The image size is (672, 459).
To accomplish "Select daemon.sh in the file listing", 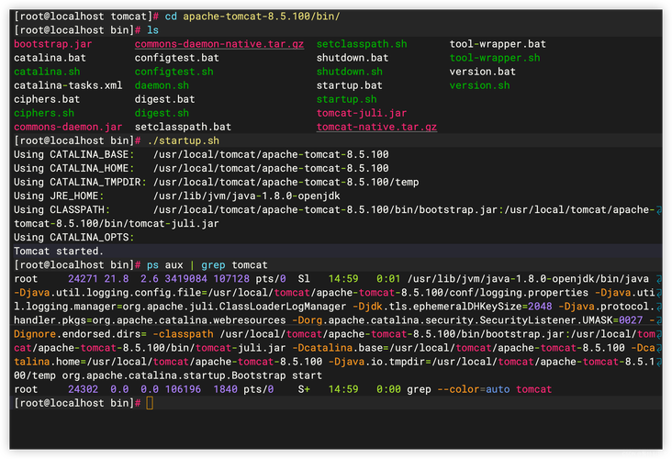I will (x=162, y=85).
